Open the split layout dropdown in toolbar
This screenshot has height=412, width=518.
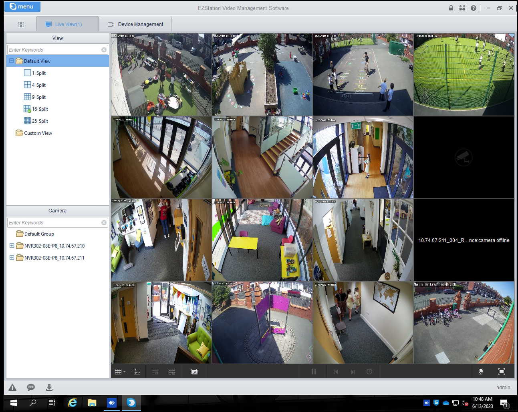(x=120, y=372)
